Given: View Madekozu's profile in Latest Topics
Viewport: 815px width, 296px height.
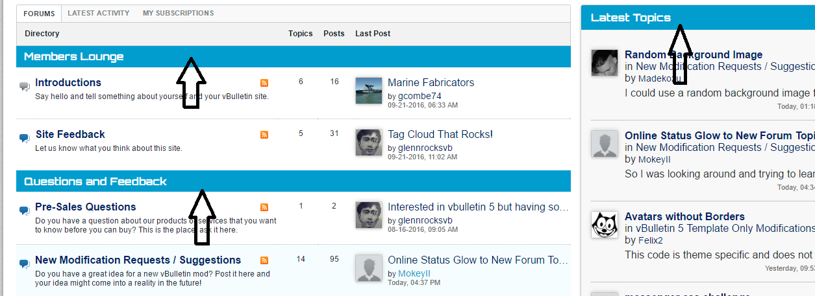Looking at the screenshot, I should coord(660,78).
